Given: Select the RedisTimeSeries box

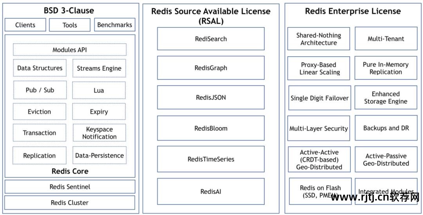Looking at the screenshot, I should click(x=211, y=159).
